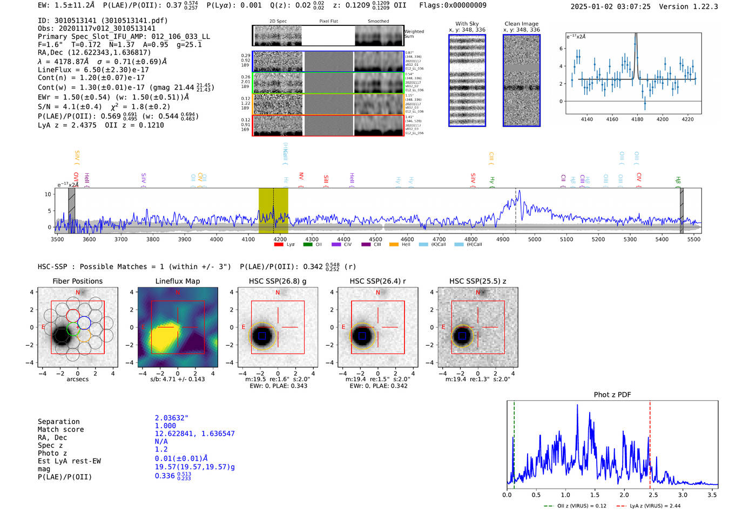Image resolution: width=756 pixels, height=514 pixels.
Task: Click the hatched gray band near 5460
Action: [681, 210]
